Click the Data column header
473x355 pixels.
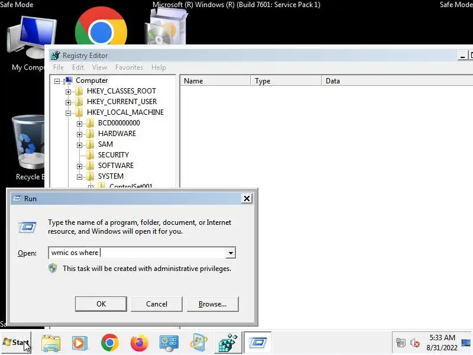tap(397, 80)
